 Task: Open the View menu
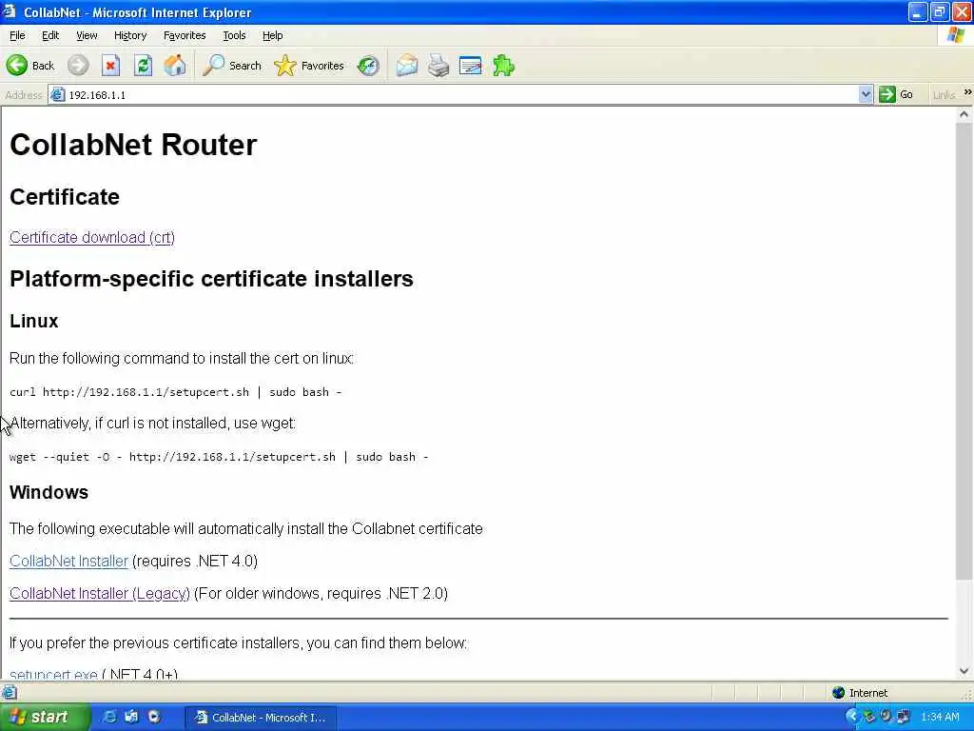pos(87,35)
